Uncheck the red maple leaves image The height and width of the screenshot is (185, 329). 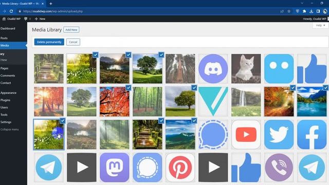coord(129,88)
